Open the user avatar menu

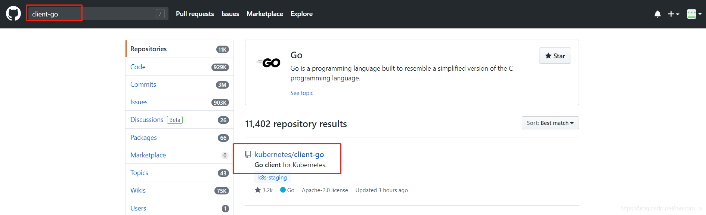(x=694, y=14)
